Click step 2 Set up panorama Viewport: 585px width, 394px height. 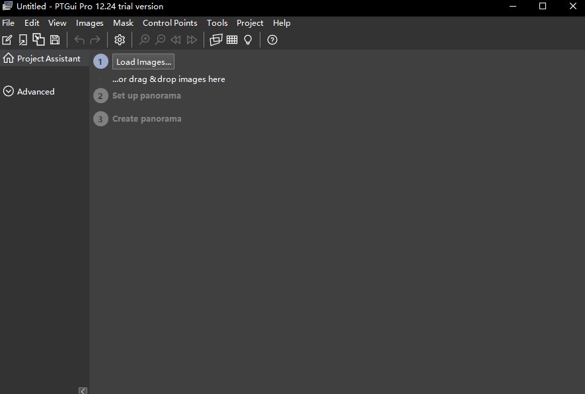[x=146, y=95]
